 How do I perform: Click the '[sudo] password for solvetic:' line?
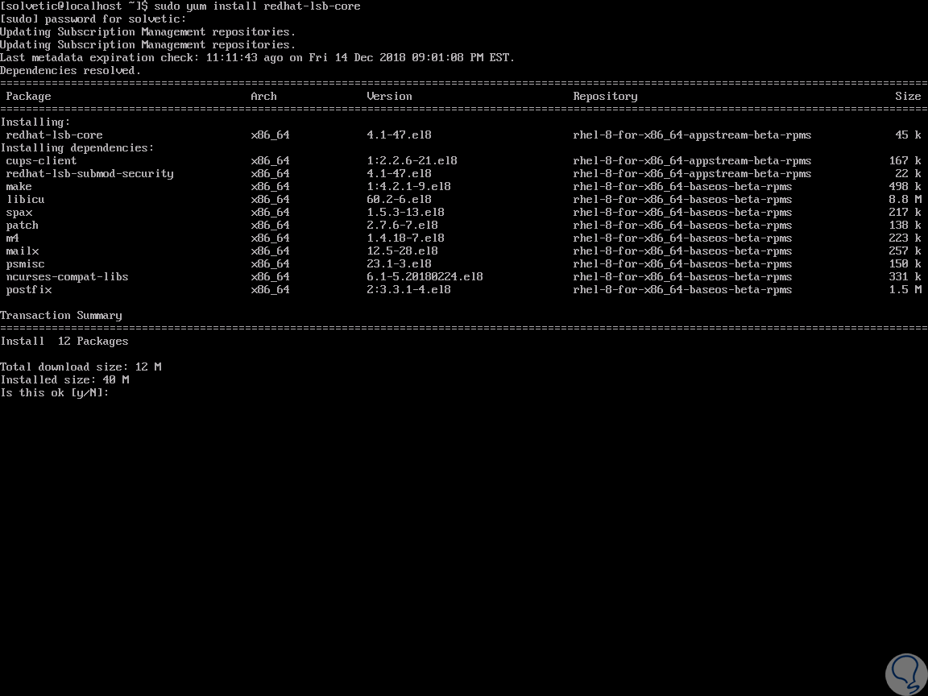[93, 19]
